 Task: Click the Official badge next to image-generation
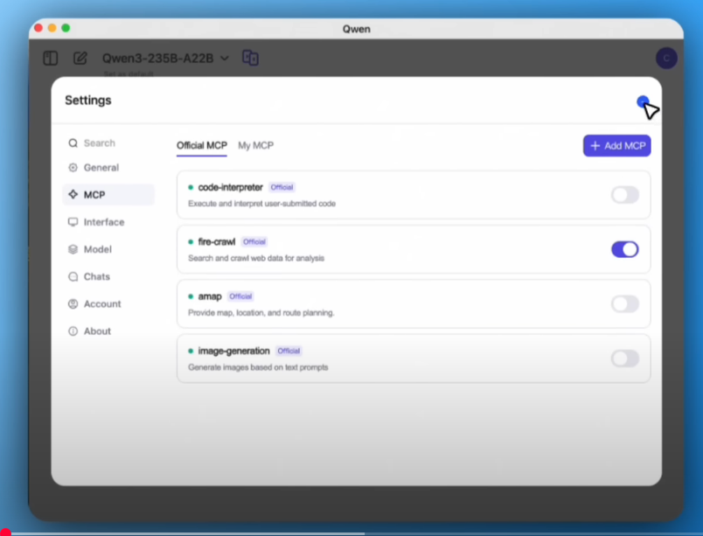pos(289,351)
